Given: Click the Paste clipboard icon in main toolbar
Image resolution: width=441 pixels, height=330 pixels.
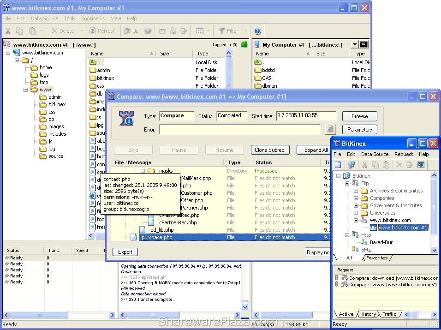Looking at the screenshot, I should pyautogui.click(x=32, y=31).
